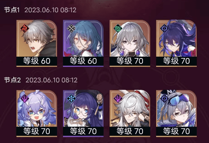
Task: Open the white-haired Jing Yuan portrait
Action: pos(130,108)
